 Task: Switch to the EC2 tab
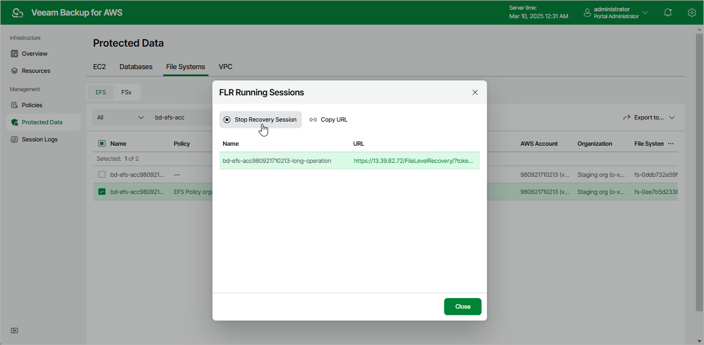(100, 66)
